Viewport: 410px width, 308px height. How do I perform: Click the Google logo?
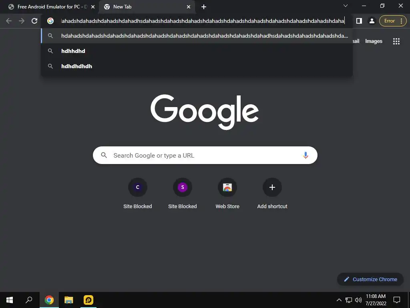click(x=205, y=112)
